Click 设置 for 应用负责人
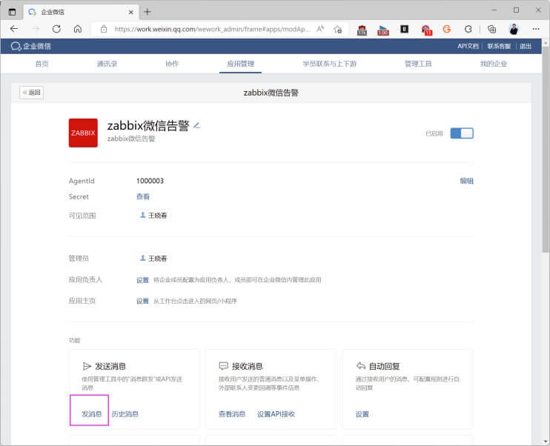 point(142,280)
